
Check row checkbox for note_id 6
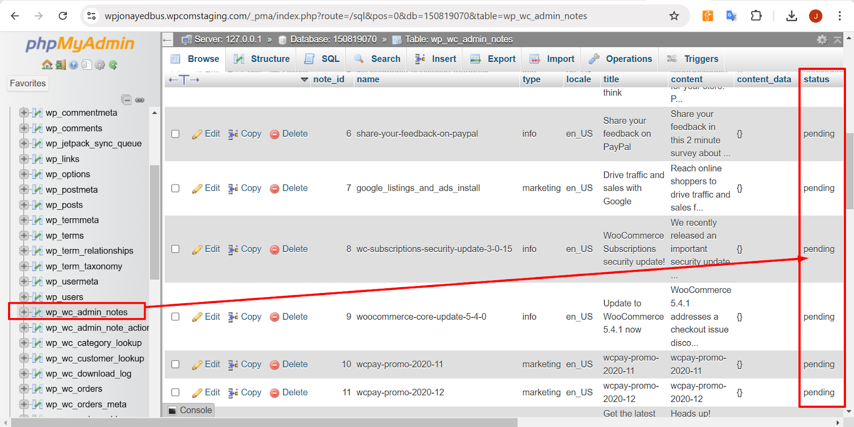click(x=175, y=134)
